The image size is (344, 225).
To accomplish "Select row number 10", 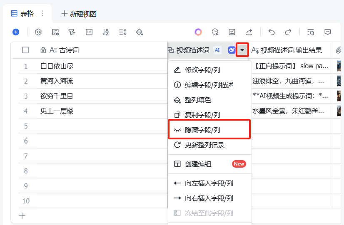I will [26, 201].
